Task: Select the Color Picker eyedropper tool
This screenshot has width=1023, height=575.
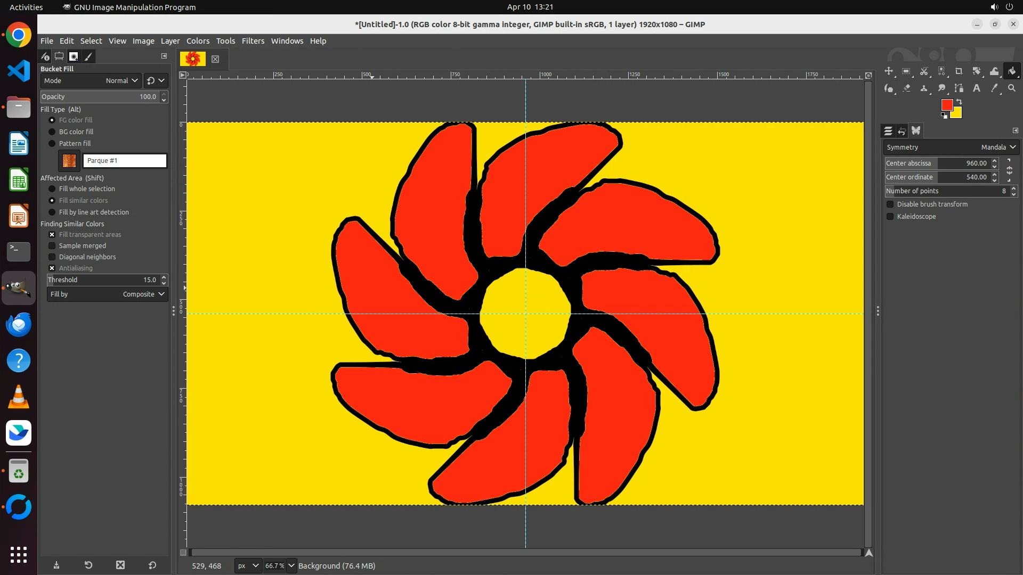Action: click(994, 88)
